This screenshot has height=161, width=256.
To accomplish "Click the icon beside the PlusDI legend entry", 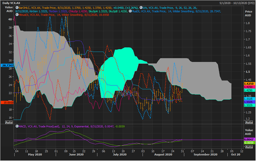I will tap(130, 11).
